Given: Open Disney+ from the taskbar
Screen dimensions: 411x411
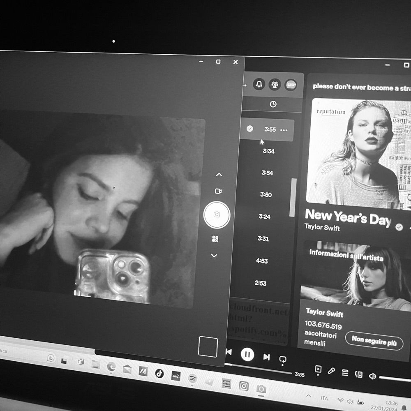Looking at the screenshot, I should [175, 376].
